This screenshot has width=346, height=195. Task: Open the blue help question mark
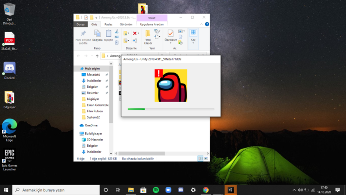click(207, 24)
